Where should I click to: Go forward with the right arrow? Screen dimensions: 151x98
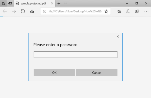(x=14, y=11)
